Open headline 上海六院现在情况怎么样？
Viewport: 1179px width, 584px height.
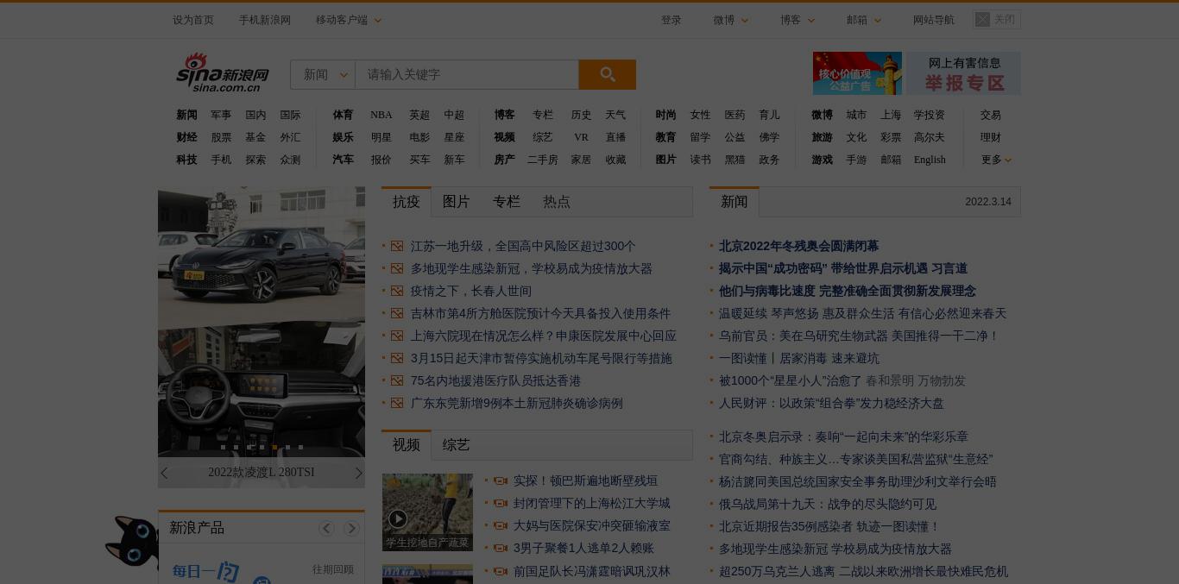(x=544, y=336)
